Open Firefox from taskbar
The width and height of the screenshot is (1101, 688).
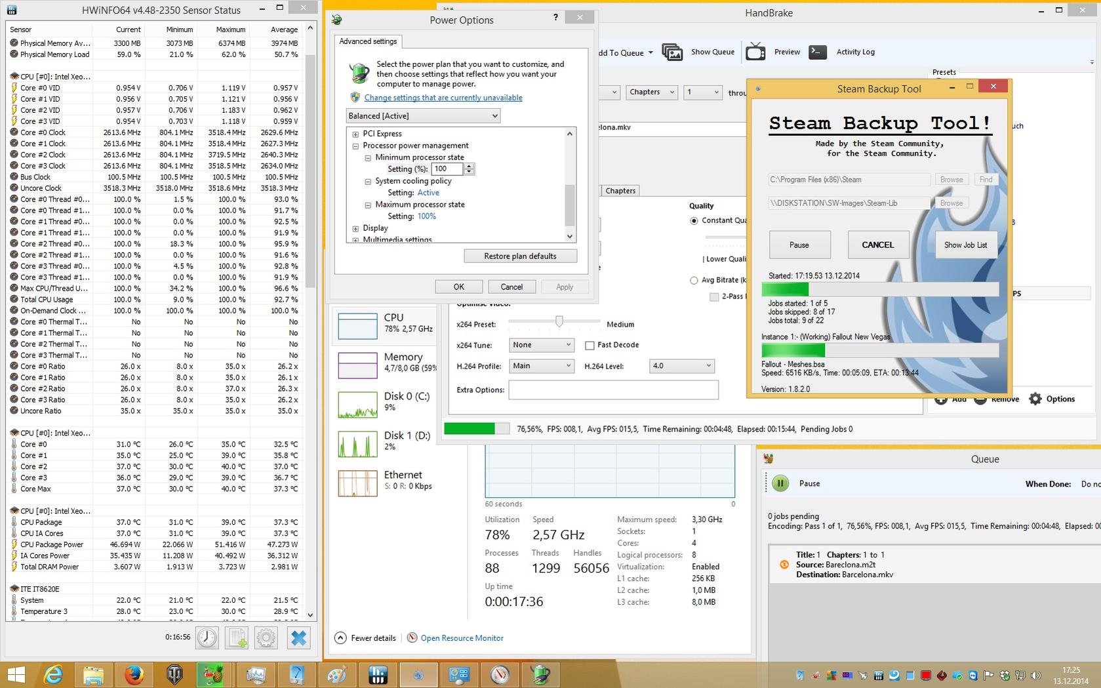coord(134,674)
